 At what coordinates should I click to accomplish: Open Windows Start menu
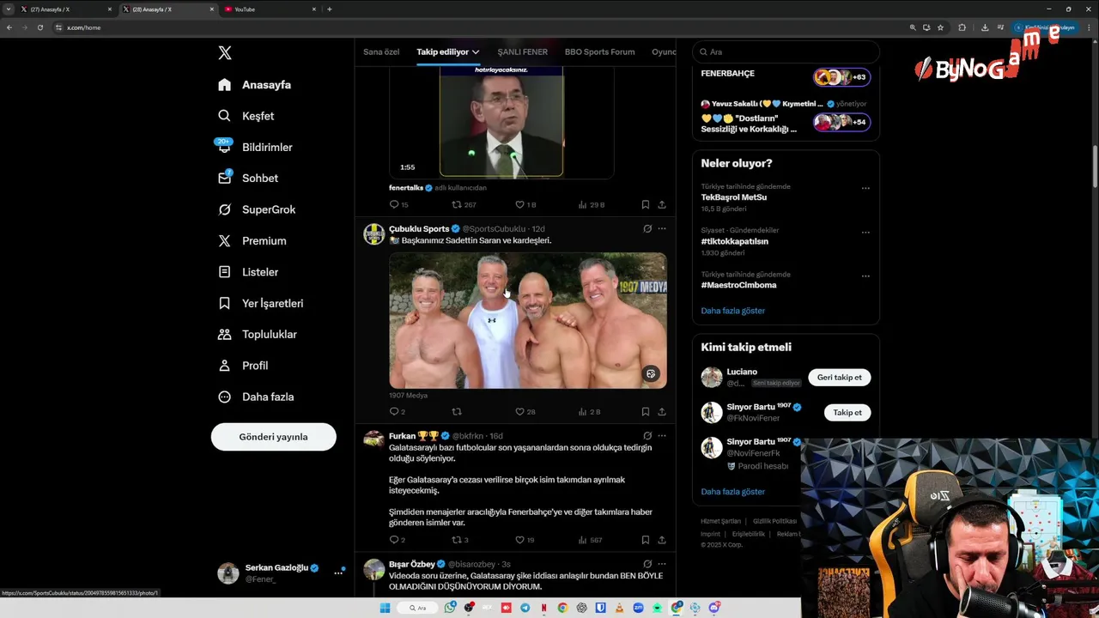(385, 608)
